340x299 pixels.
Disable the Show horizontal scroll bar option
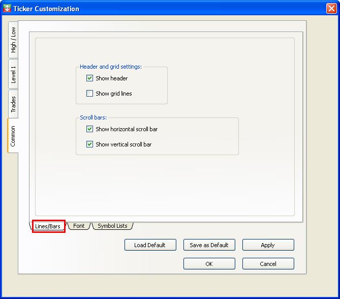pos(90,129)
